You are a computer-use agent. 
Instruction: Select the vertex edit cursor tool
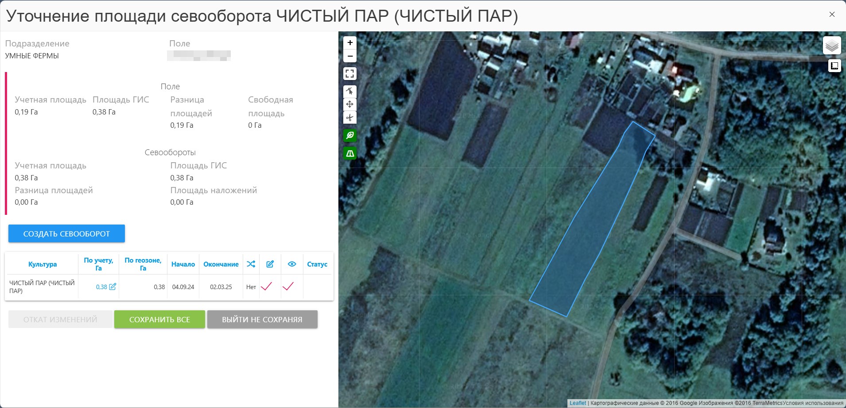[x=350, y=92]
